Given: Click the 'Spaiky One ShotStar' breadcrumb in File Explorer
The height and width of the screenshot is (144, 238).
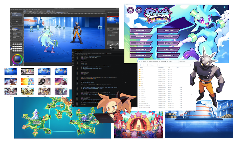Looking at the screenshot, I should tap(153, 62).
